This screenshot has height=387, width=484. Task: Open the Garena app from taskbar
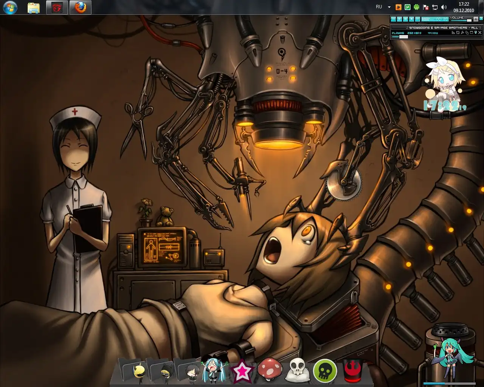pos(57,8)
